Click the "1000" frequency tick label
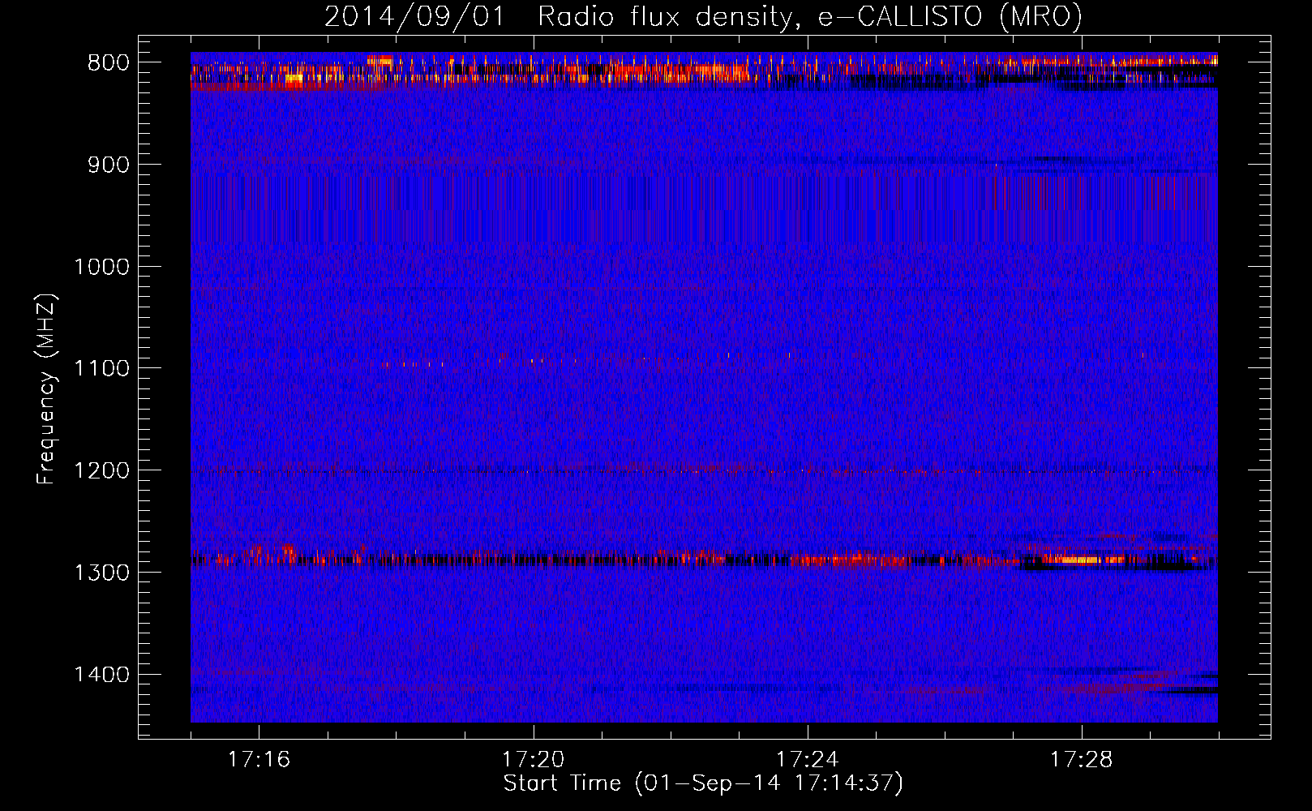Image resolution: width=1312 pixels, height=811 pixels. coord(101,267)
